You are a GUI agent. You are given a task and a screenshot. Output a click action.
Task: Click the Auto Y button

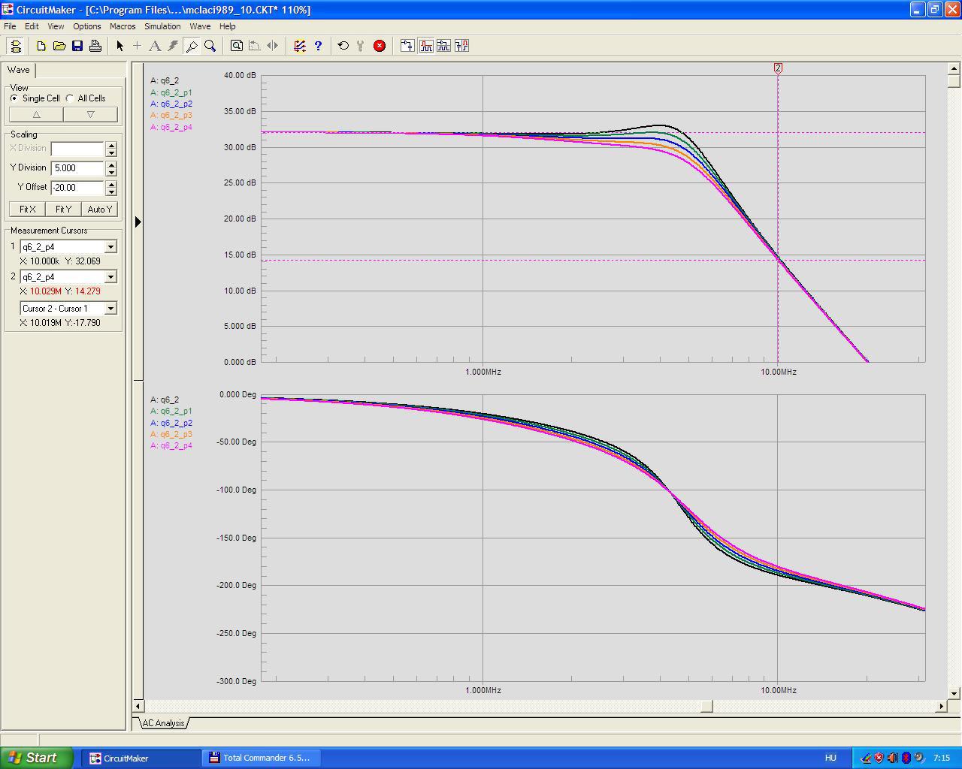point(100,210)
